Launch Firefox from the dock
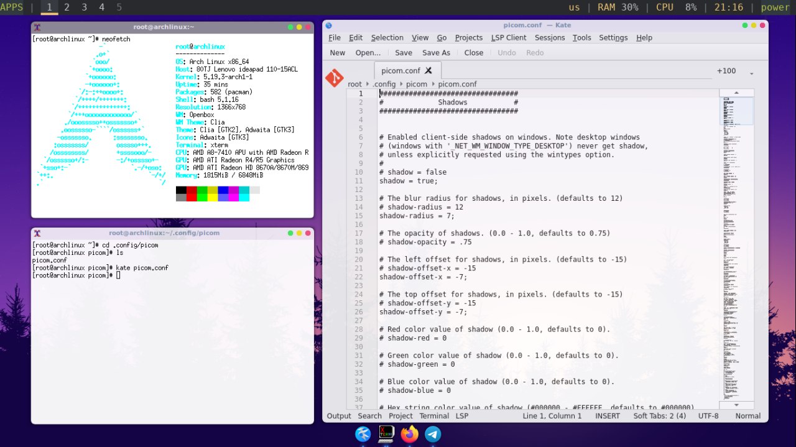The height and width of the screenshot is (447, 796). (409, 434)
